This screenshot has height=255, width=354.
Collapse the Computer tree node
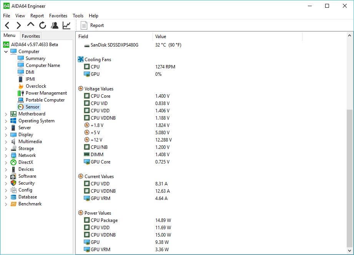coord(6,52)
